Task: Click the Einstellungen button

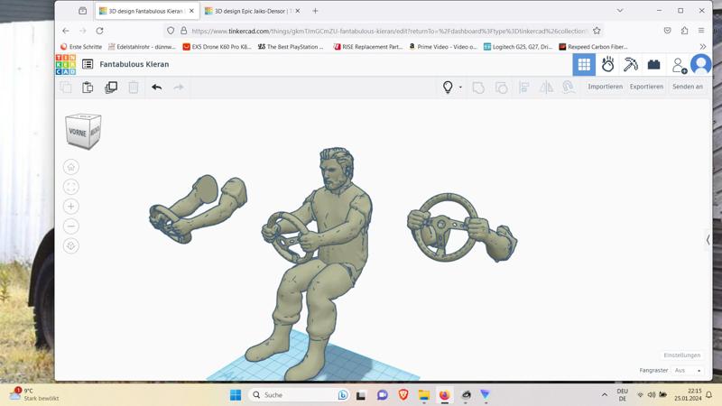Action: (x=682, y=355)
